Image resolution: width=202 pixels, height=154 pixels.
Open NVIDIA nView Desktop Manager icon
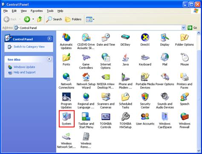coord(106,81)
